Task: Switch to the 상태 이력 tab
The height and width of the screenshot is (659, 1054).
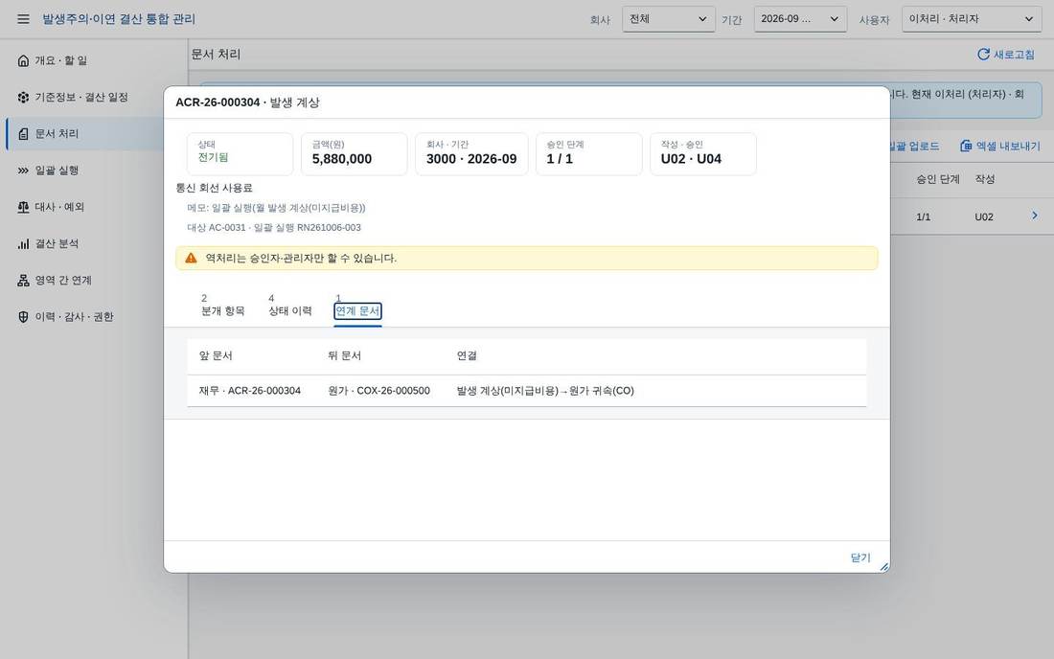Action: (289, 306)
